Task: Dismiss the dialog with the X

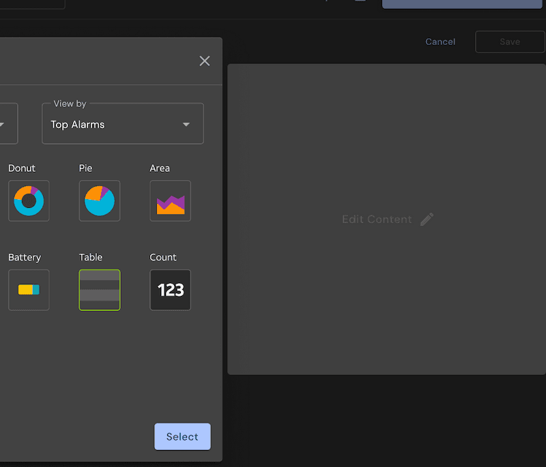Action: tap(204, 61)
